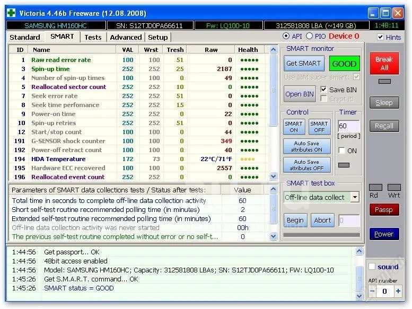Switch to the Tests tab

[93, 37]
